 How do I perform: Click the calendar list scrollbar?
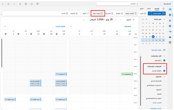coord(140,81)
